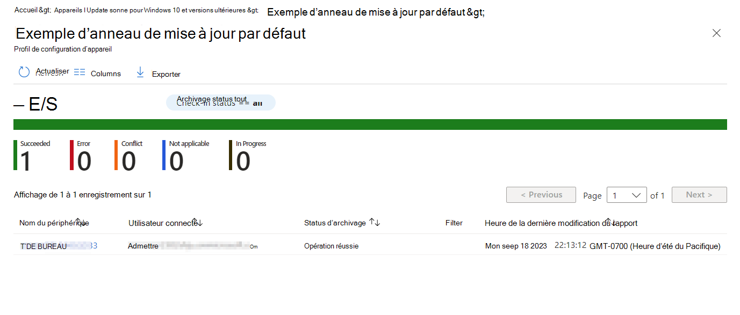Export the report using the Exporter icon
This screenshot has width=740, height=315.
click(140, 72)
